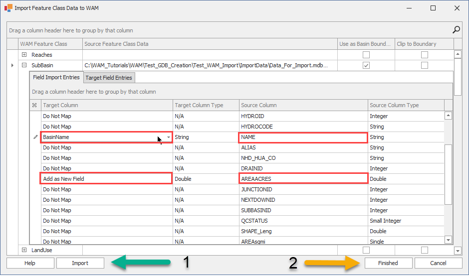Click inner grid scroll up arrow
The height and width of the screenshot is (276, 469).
click(448, 116)
